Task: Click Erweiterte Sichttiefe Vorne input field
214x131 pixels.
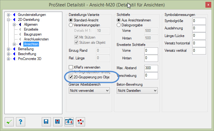Action: (x=151, y=51)
